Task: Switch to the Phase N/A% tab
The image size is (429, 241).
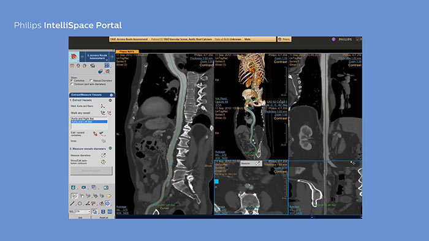Action: [127, 51]
